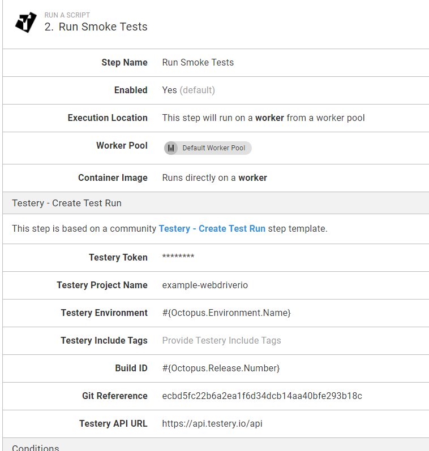Click the 'Testery Include Tags' label

pos(104,341)
